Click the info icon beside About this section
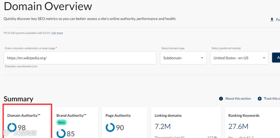This screenshot has width=280, height=138. coord(221,99)
